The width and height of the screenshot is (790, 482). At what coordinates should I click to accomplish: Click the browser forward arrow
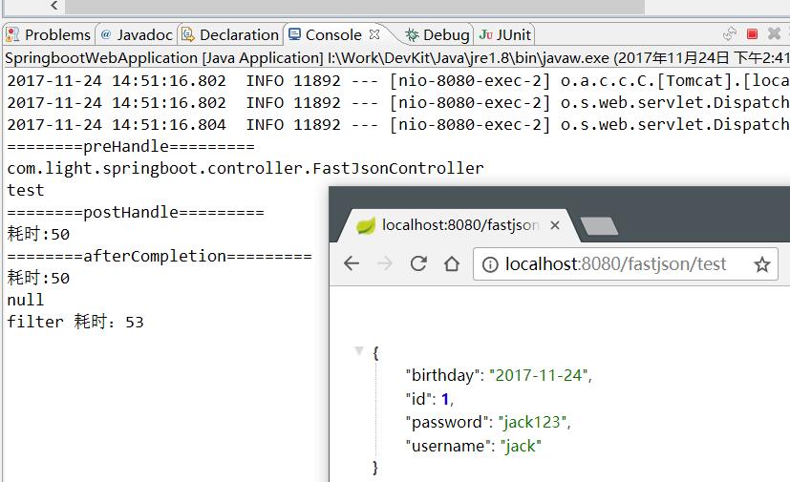[385, 262]
